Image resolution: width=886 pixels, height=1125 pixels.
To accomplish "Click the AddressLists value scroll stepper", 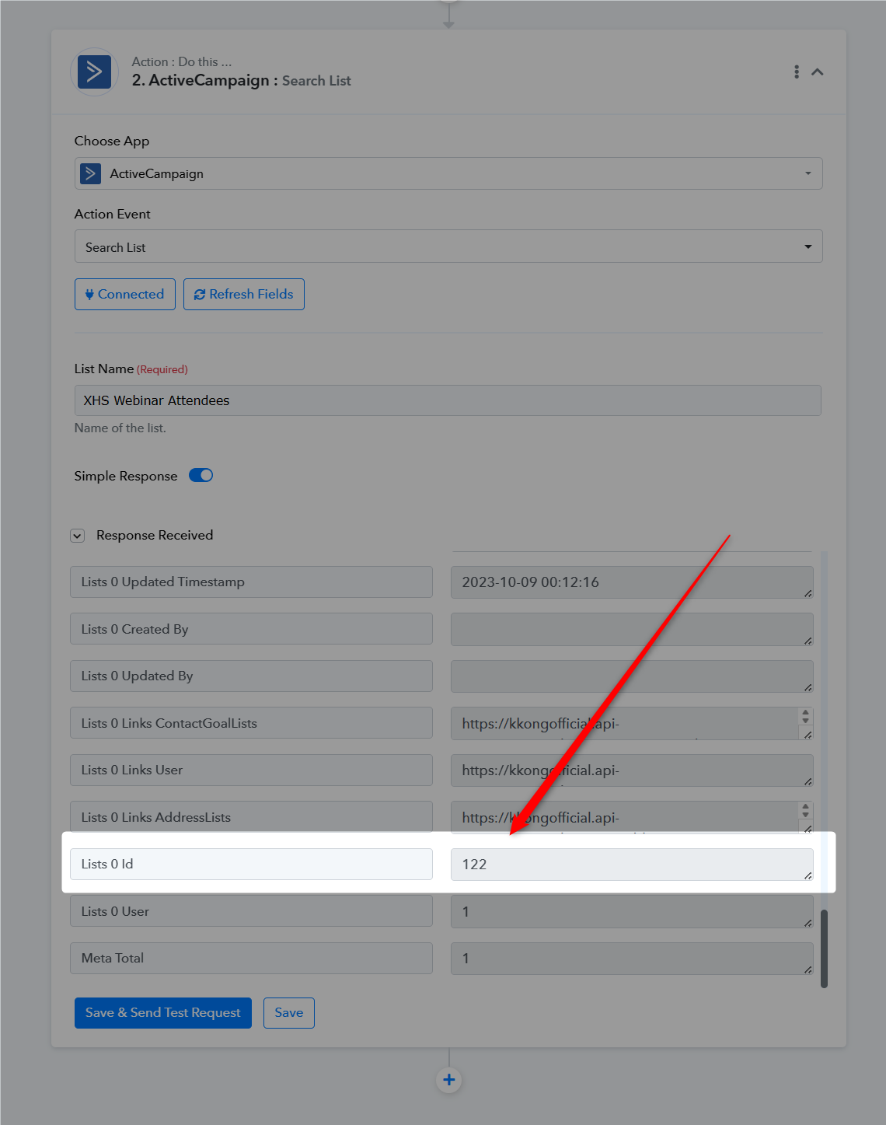I will (805, 810).
